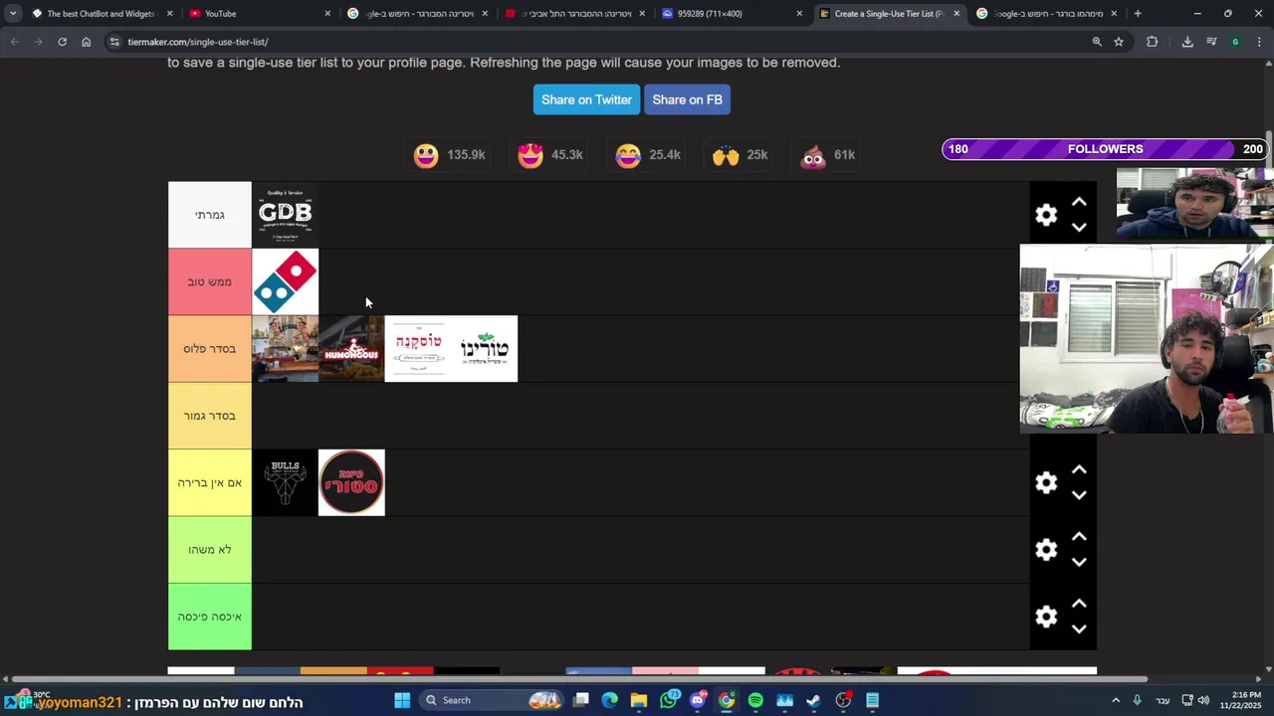Click the בסדר פלוס tier label
This screenshot has height=716, width=1274.
[209, 348]
